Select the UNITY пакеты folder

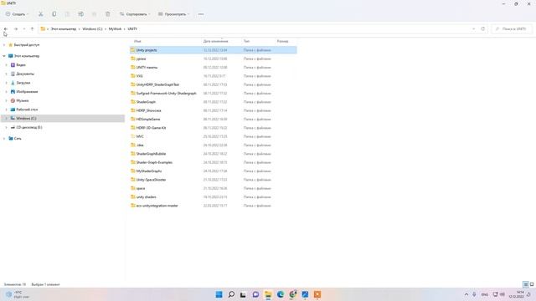pos(147,67)
